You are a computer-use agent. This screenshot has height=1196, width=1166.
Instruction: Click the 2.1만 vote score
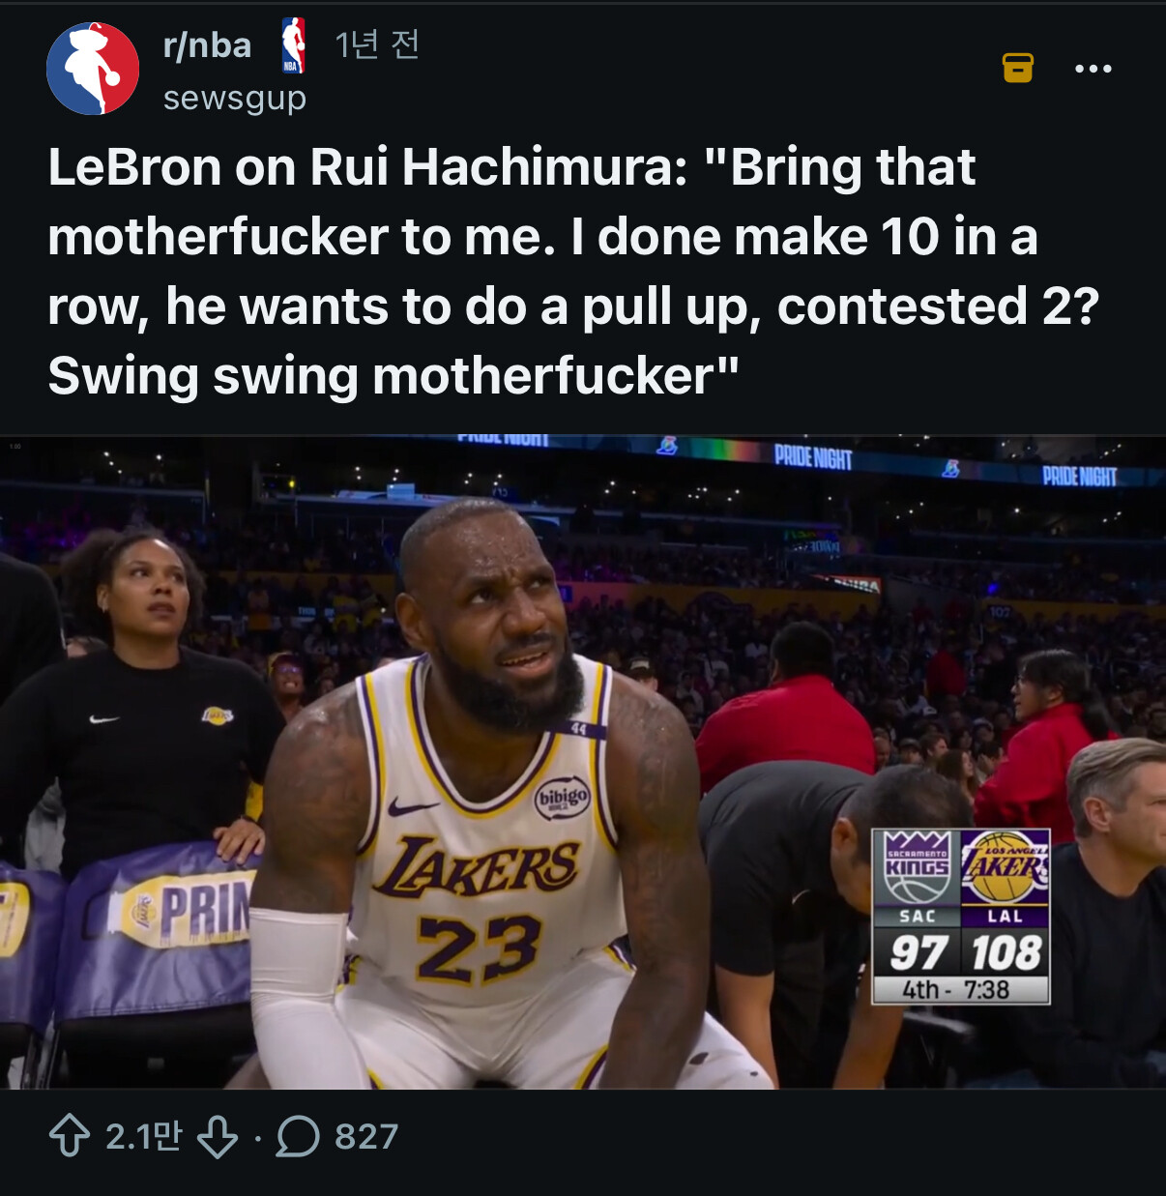coord(143,1136)
